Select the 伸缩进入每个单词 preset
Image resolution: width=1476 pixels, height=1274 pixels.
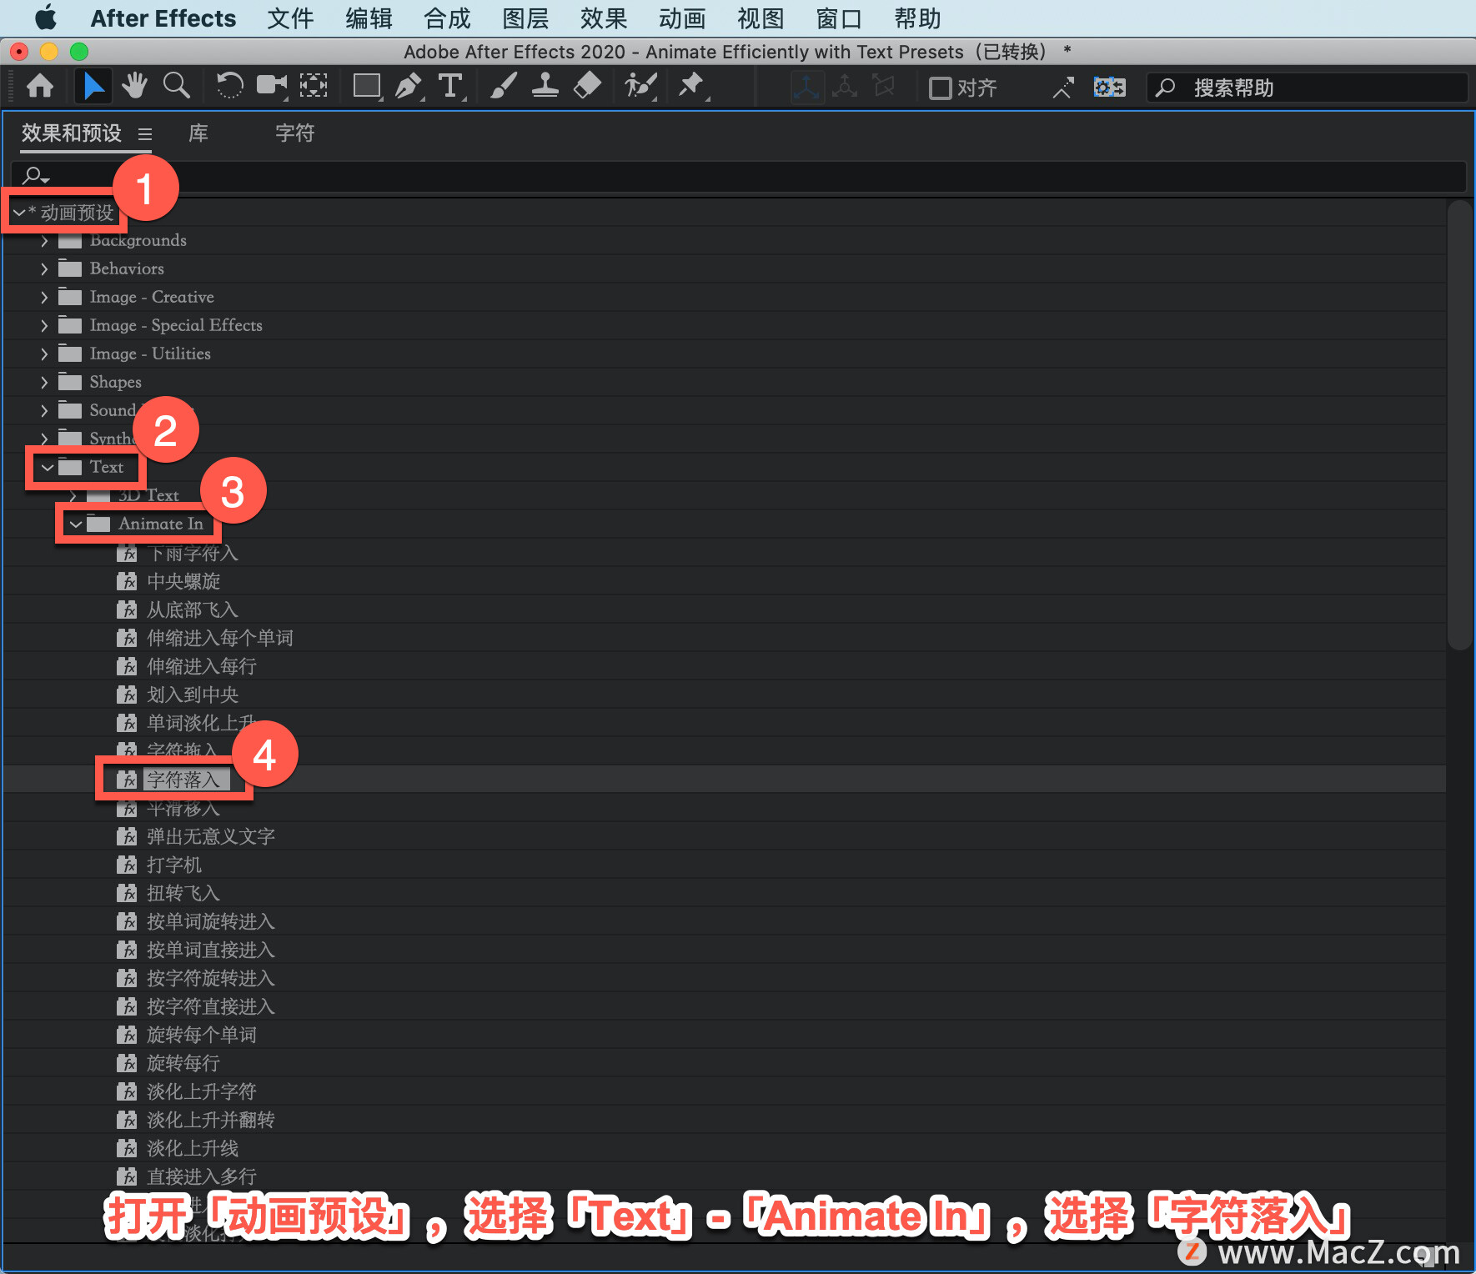click(x=220, y=638)
